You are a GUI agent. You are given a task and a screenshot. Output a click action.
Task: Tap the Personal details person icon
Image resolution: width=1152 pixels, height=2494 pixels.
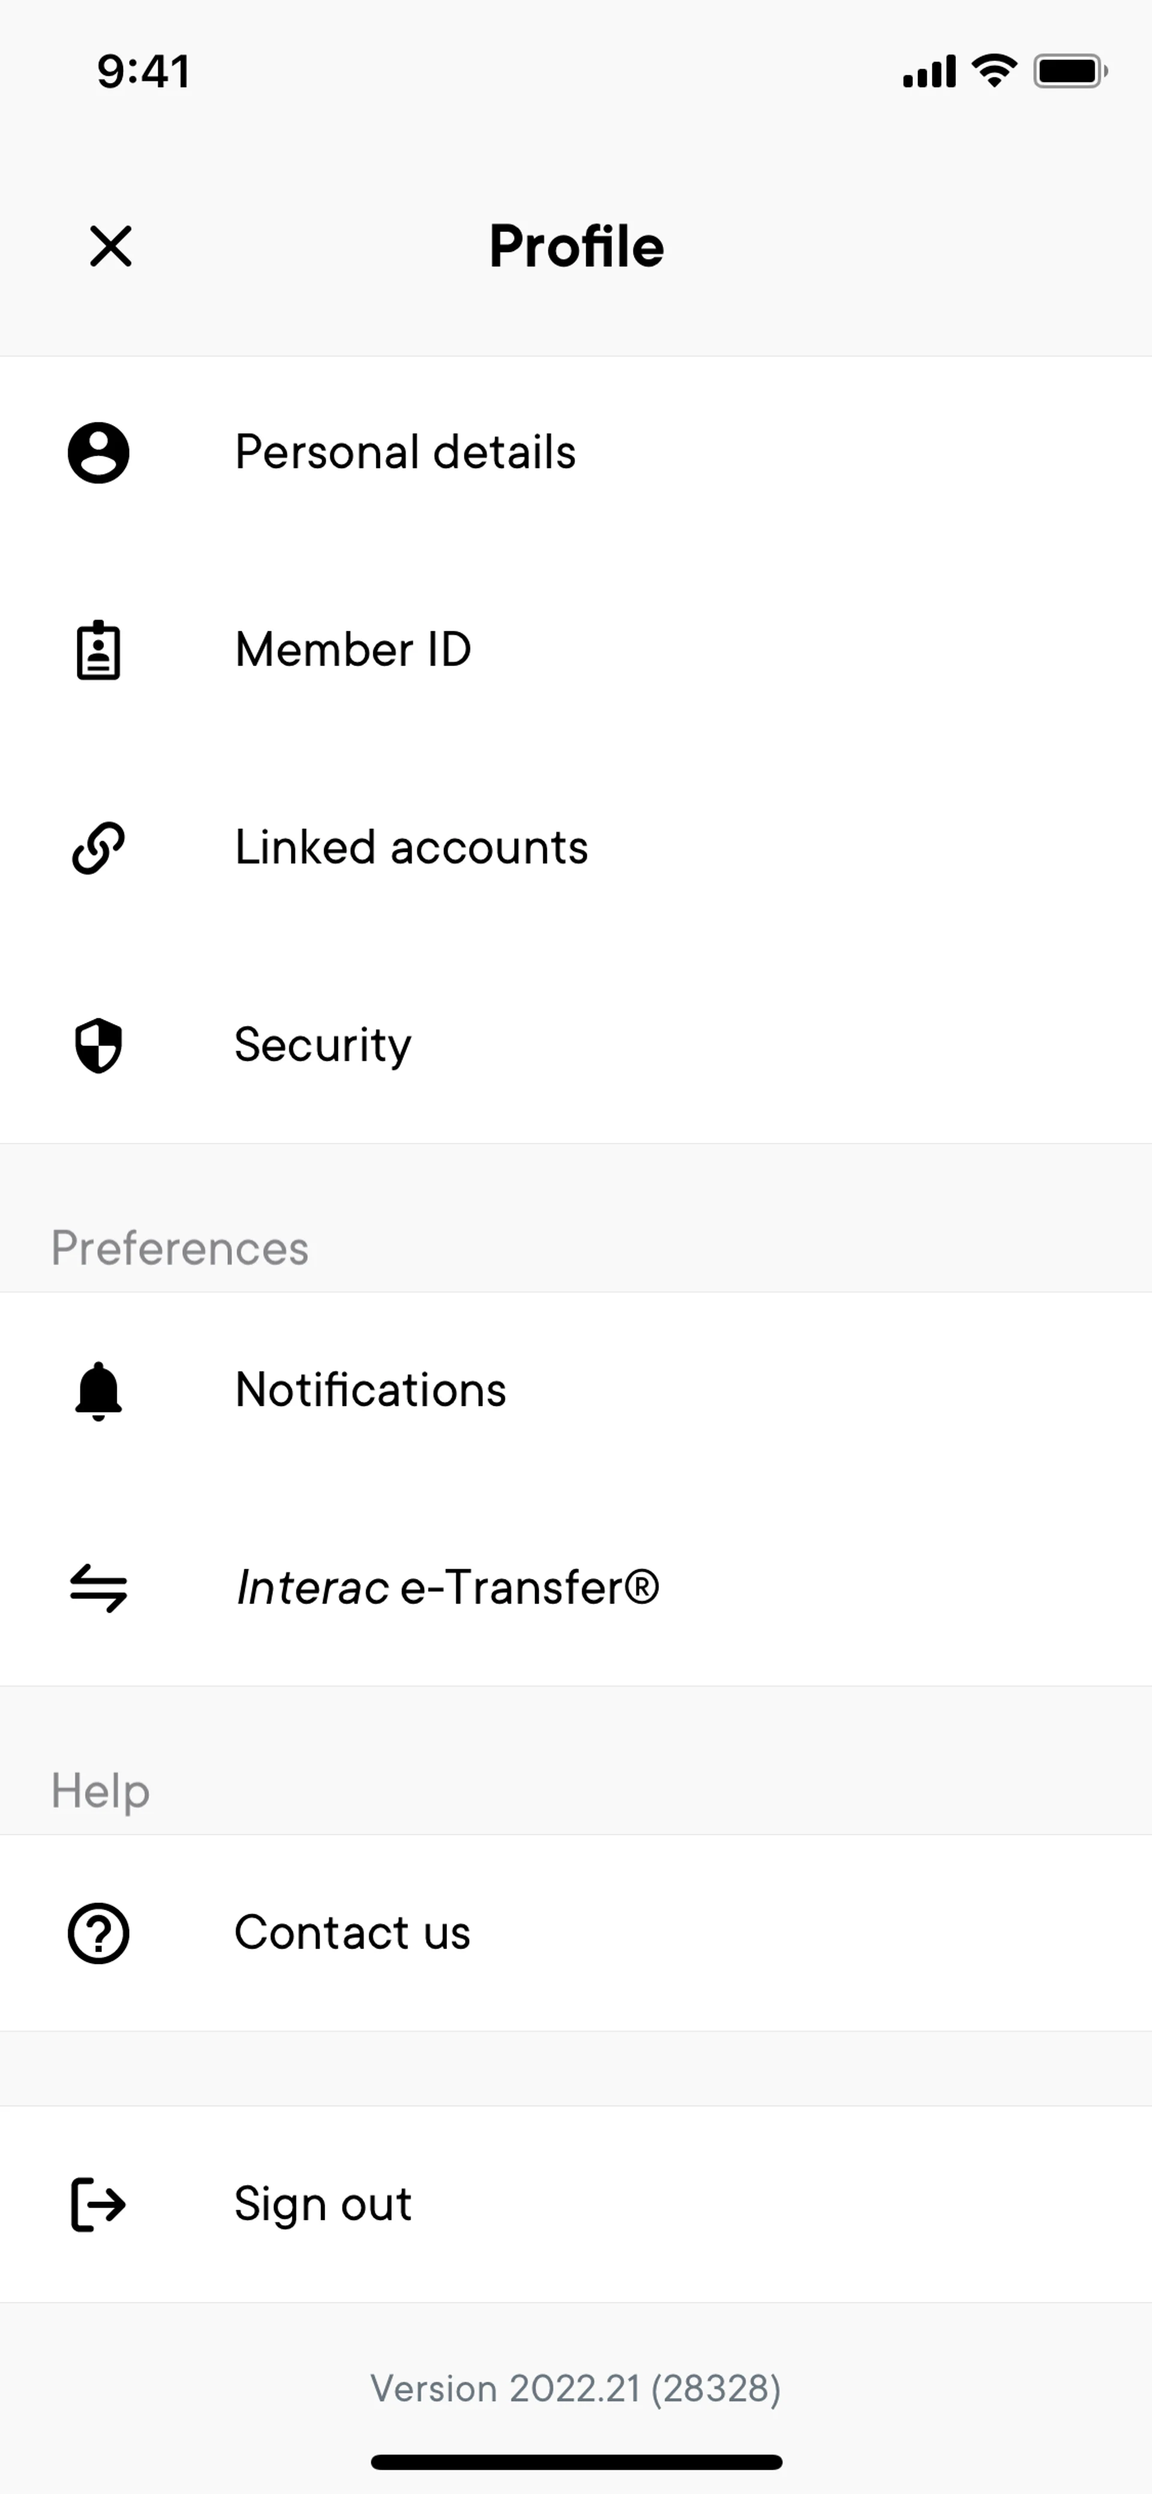click(x=98, y=452)
